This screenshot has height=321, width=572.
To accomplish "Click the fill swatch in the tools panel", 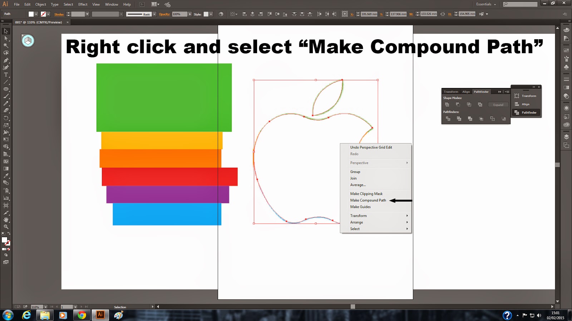I will pyautogui.click(x=4, y=240).
